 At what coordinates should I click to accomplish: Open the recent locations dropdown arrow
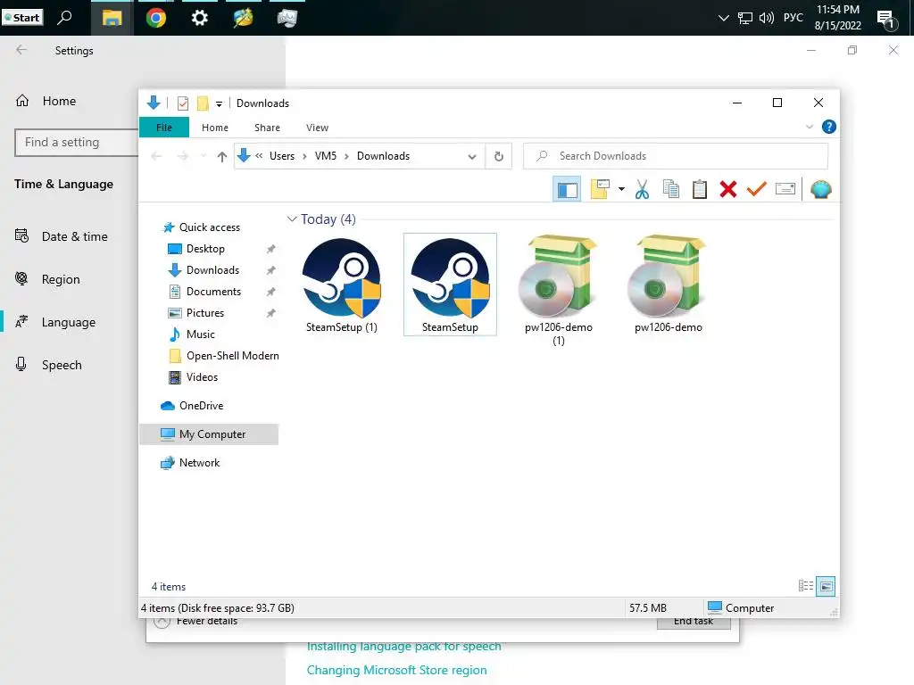coord(204,156)
